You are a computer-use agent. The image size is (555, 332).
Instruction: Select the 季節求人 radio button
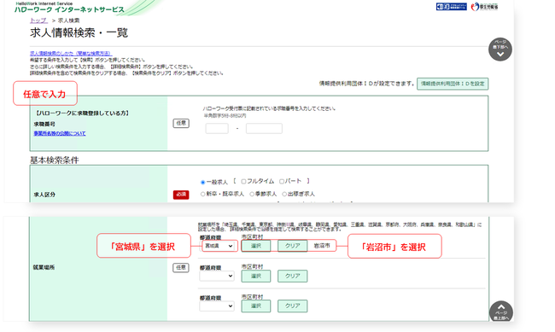(x=252, y=194)
